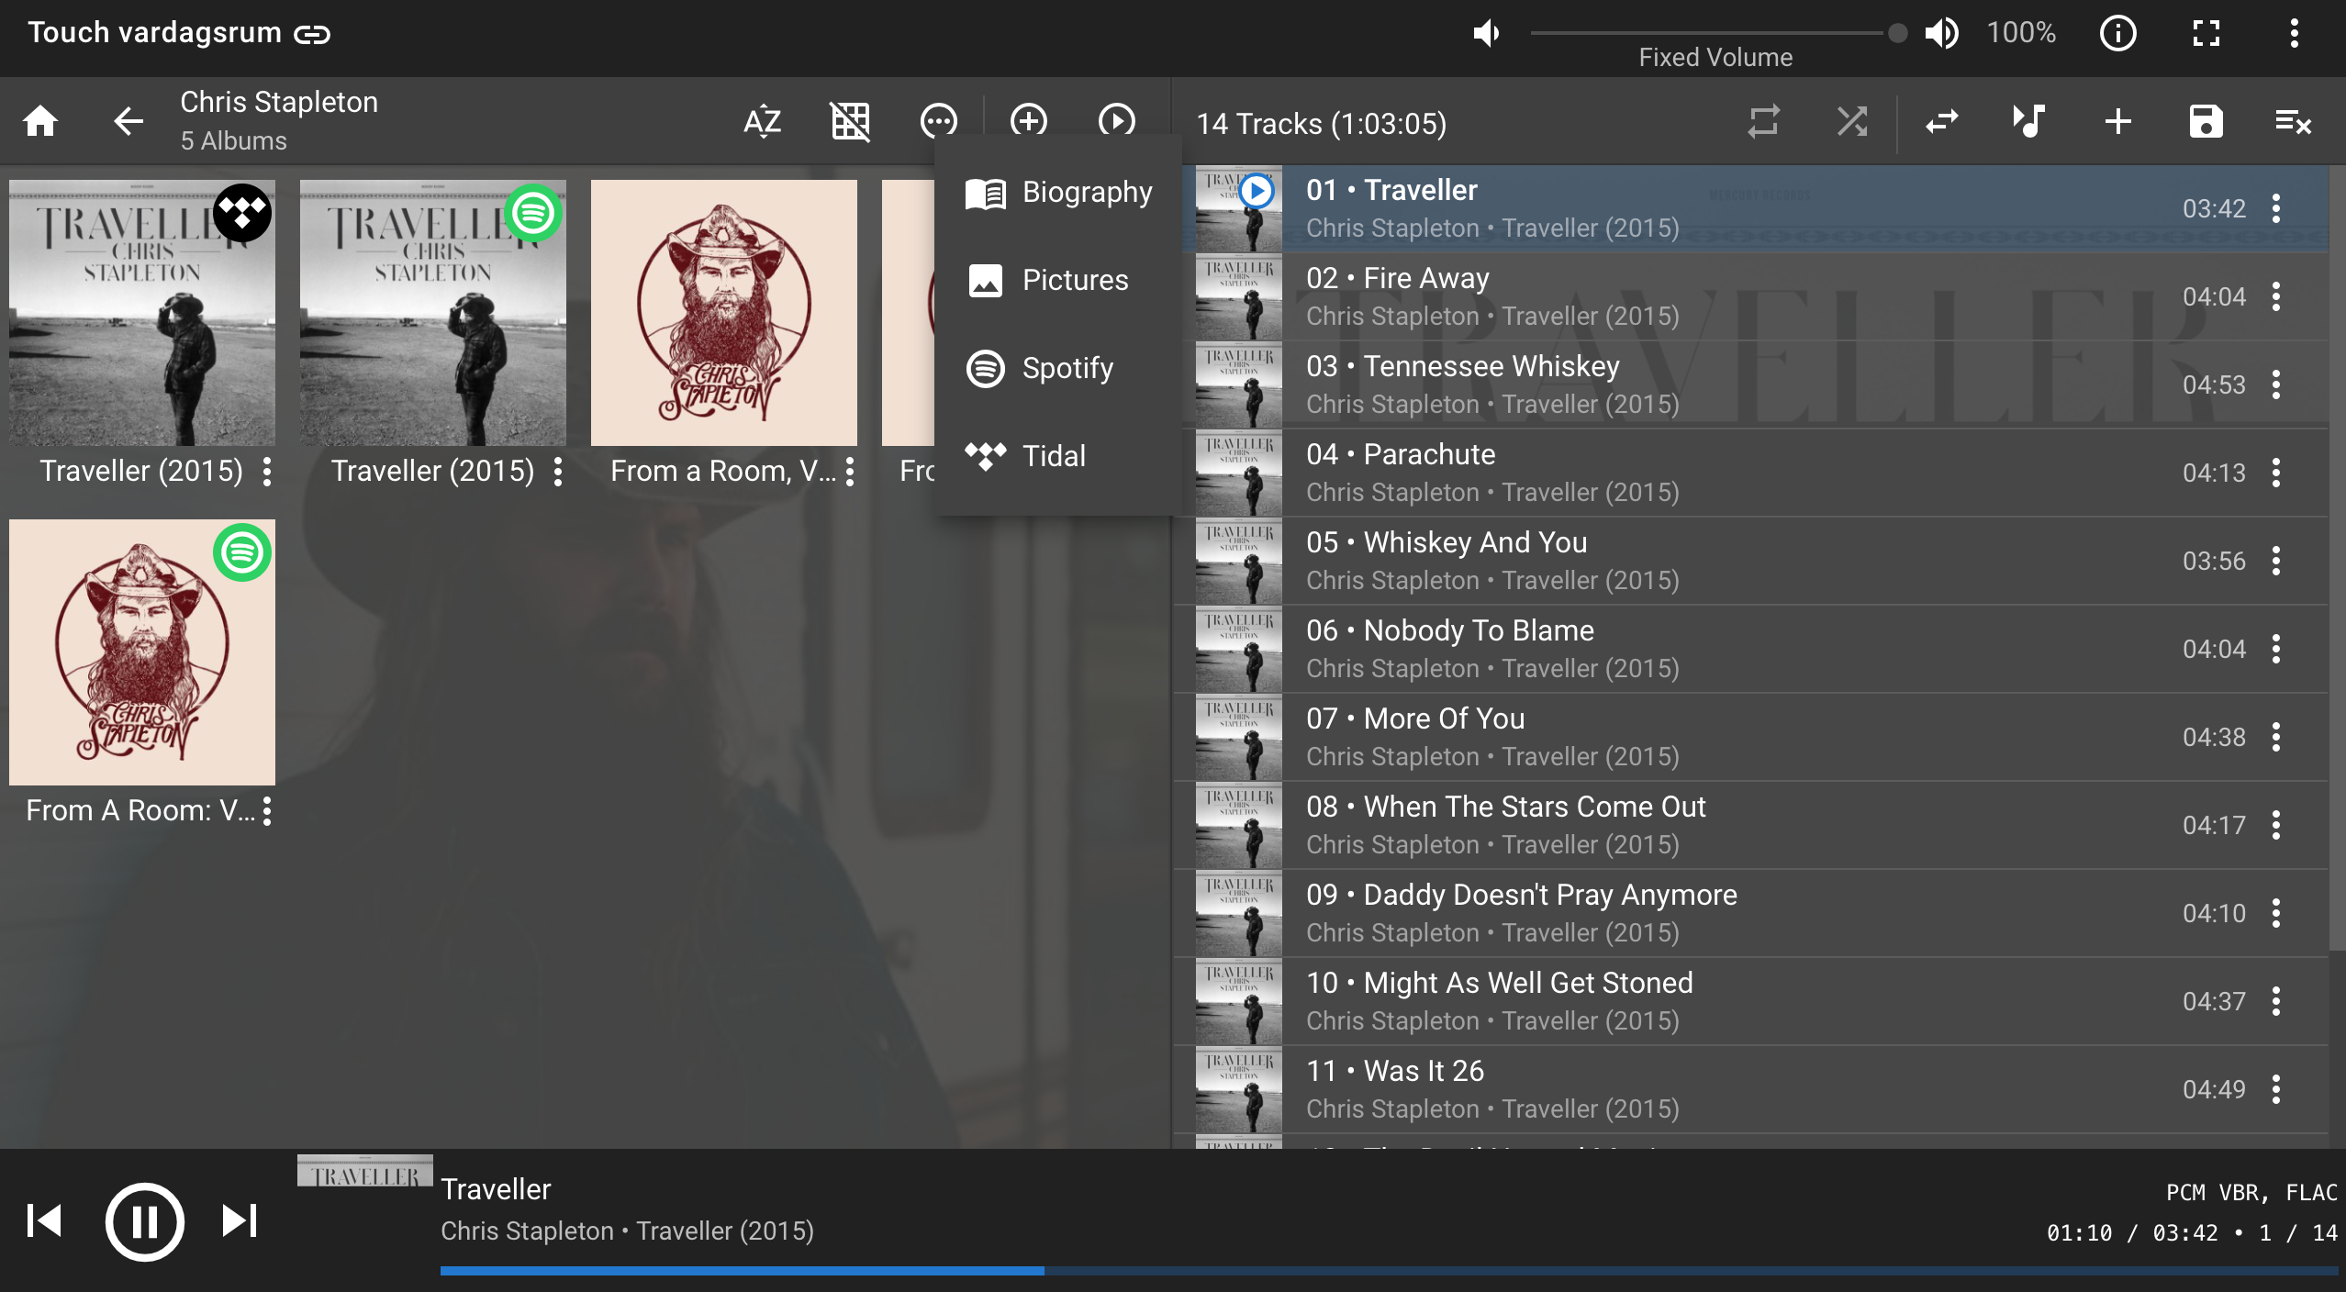Screen dimensions: 2346x1292
Task: Open the Spotify Traveller (2015) album cover
Action: (433, 313)
